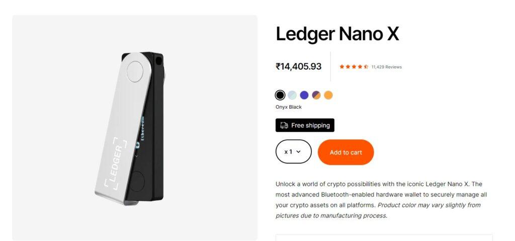Open the 11,429 Reviews link
Screen dimensions: 515x241
pos(386,67)
